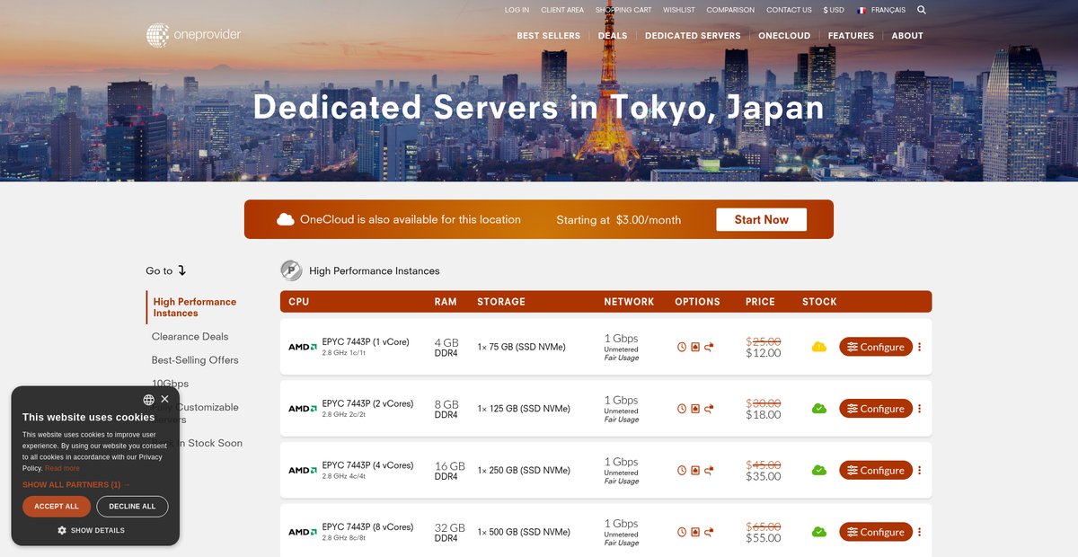
Task: Configure the EPYC 7443P 8 vCores server
Action: (876, 532)
